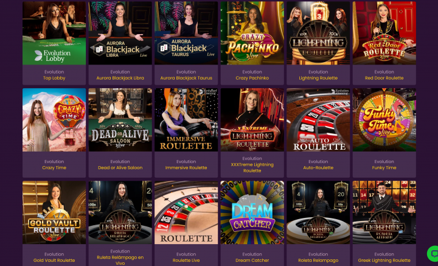Open Crazy Pachinko live game image
This screenshot has height=266, width=438.
252,33
